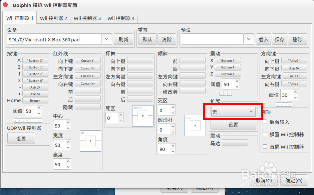Click the 删除 delete button

pos(298,39)
